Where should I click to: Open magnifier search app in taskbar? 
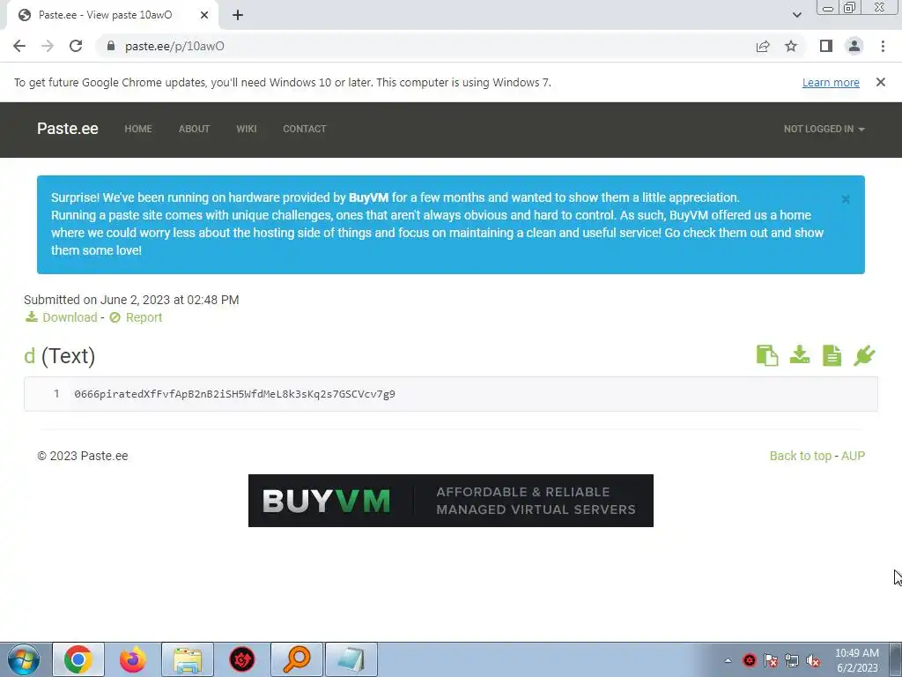pyautogui.click(x=297, y=659)
